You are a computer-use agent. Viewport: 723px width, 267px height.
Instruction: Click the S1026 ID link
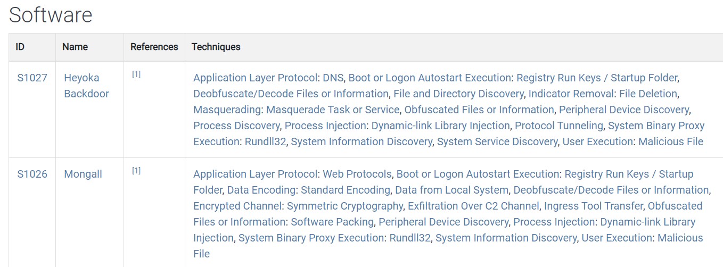click(32, 174)
